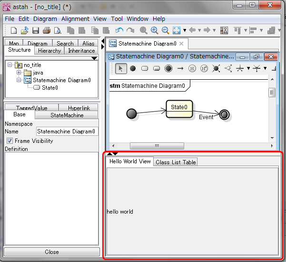
Task: Collapse the no_title project node
Action: pos(10,65)
